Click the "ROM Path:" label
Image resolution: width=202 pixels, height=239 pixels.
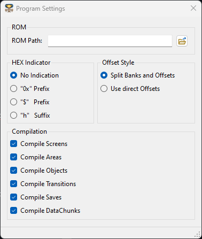27,41
